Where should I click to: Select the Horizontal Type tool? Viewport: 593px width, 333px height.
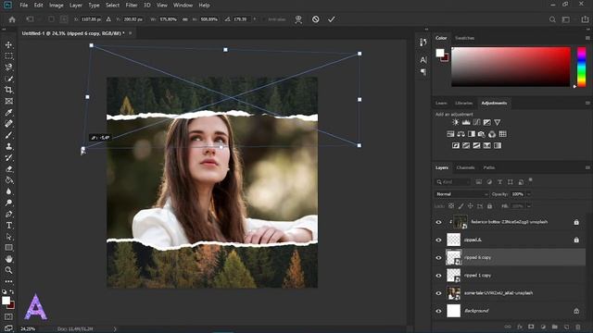pyautogui.click(x=8, y=226)
